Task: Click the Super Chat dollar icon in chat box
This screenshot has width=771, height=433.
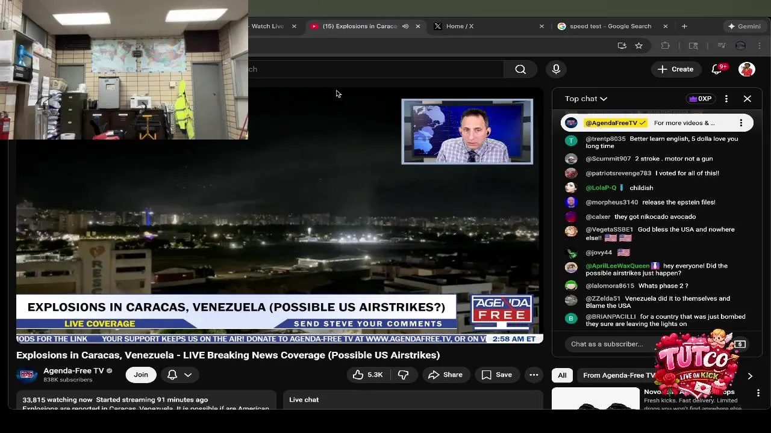Action: coord(740,344)
